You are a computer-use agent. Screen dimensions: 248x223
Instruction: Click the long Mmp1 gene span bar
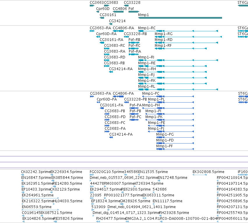pyautogui.click(x=180, y=18)
